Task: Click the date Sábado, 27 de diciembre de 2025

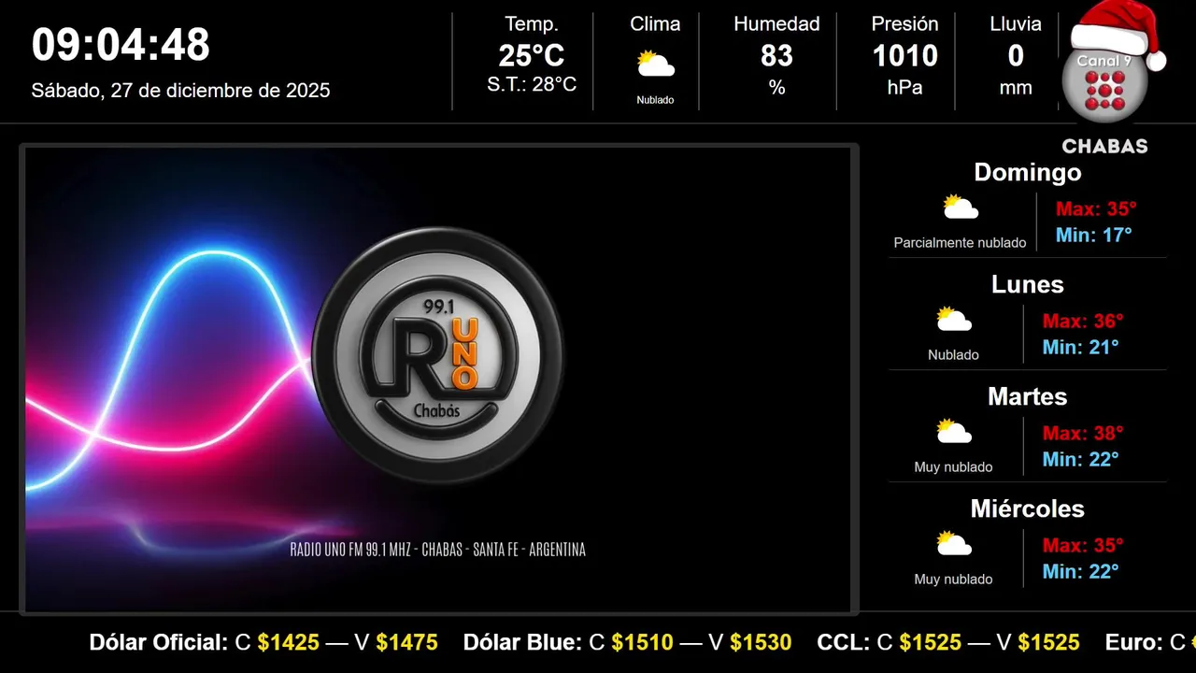Action: click(180, 91)
